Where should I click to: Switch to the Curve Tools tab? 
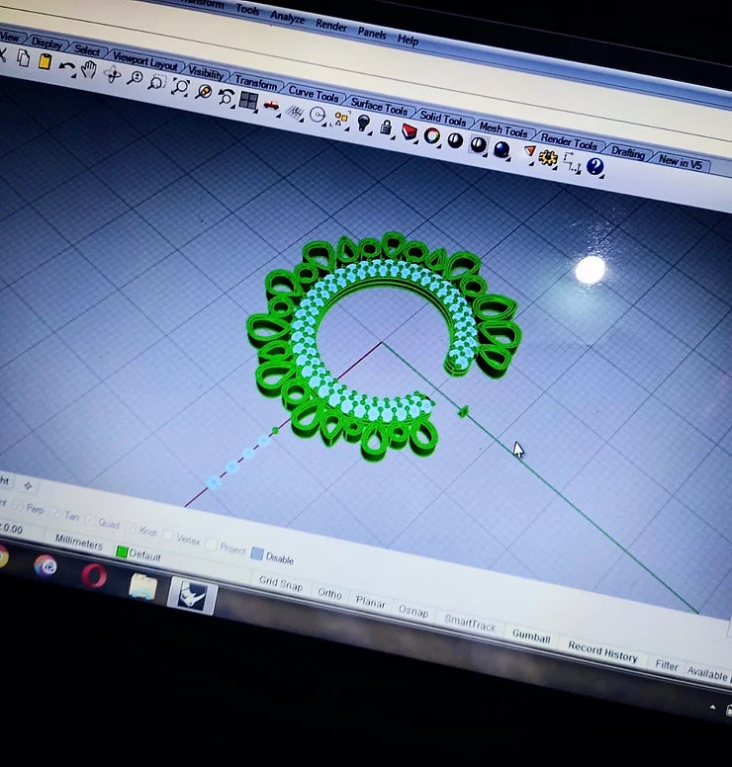(314, 94)
